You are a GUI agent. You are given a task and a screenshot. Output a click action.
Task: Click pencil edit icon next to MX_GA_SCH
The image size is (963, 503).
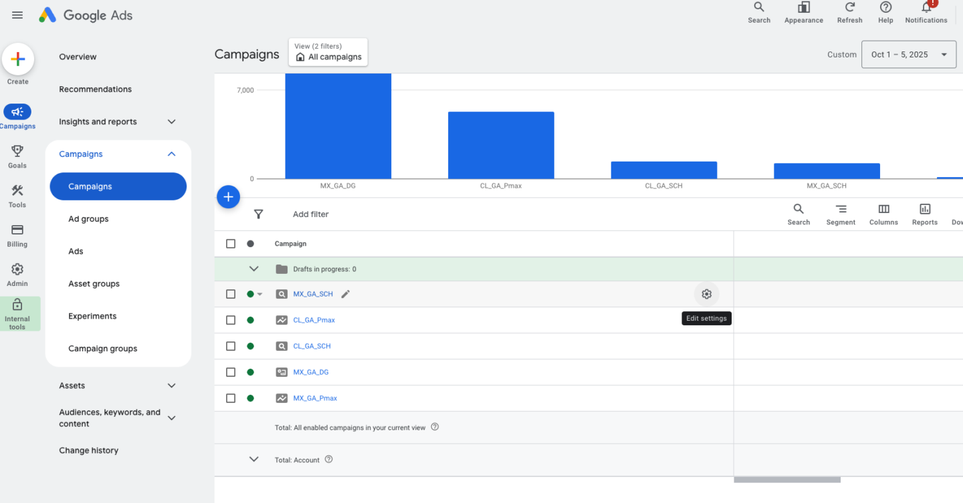point(345,294)
